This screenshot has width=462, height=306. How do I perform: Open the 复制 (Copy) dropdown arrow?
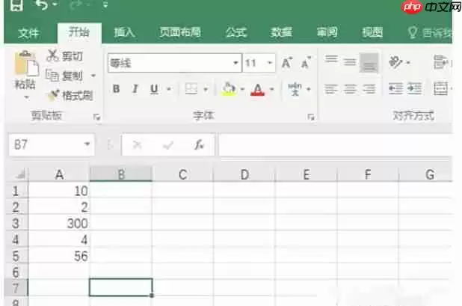(x=93, y=76)
